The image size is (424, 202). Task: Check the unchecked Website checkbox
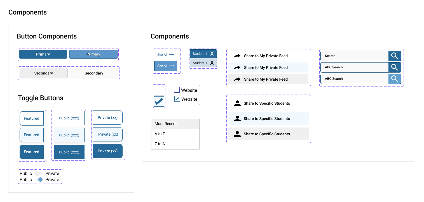tap(177, 90)
